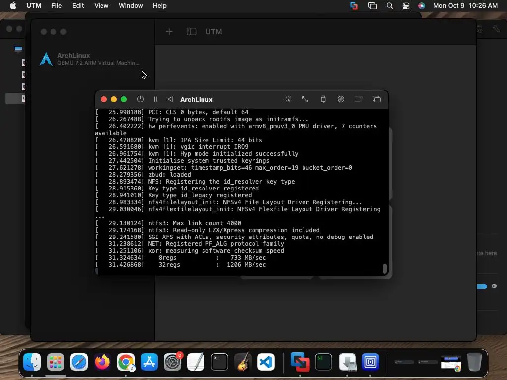Open the File menu
Screen dimensions: 507x380
click(x=56, y=6)
